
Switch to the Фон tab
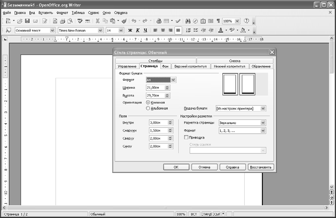pyautogui.click(x=165, y=66)
